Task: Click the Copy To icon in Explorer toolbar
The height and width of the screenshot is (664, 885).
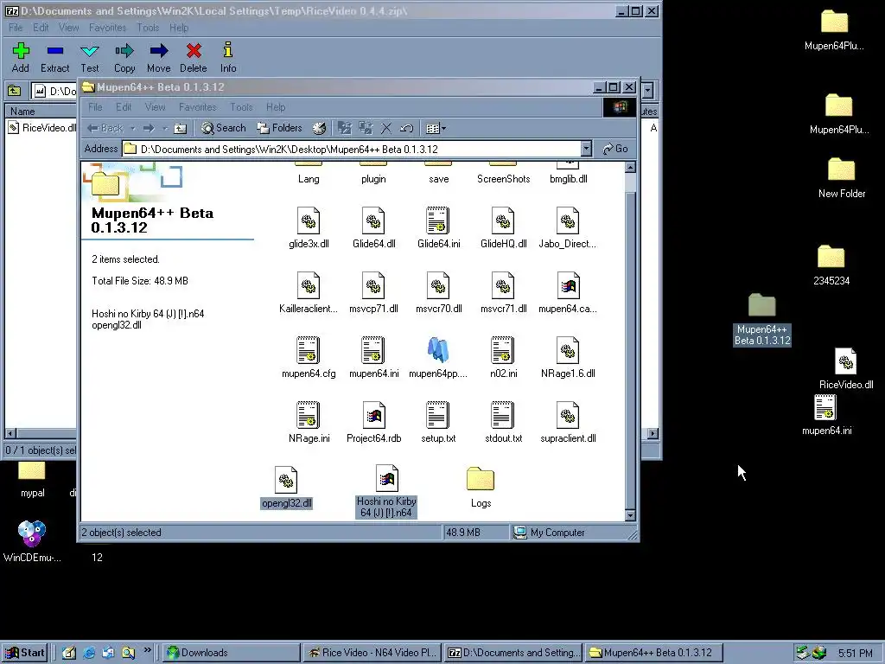Action: (366, 128)
